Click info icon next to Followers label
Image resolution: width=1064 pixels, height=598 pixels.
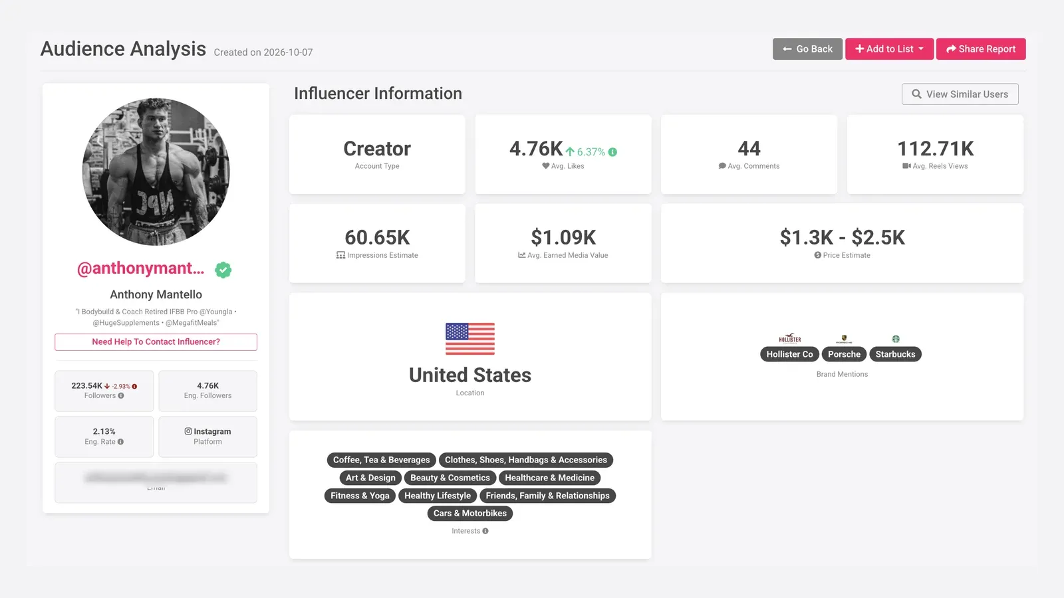pyautogui.click(x=121, y=395)
